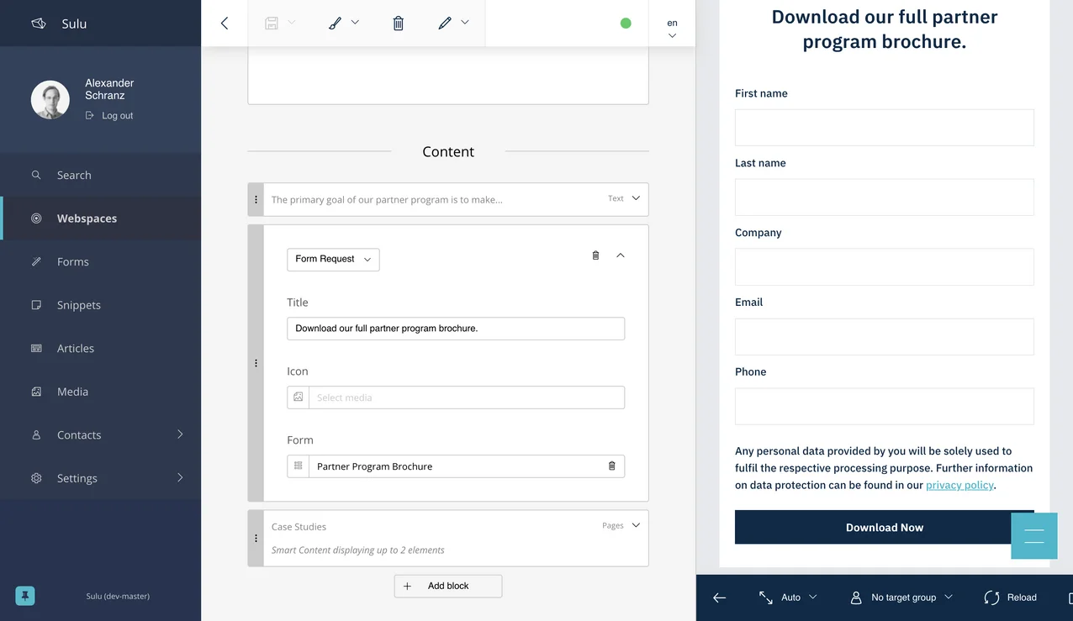Click the form list icon beside Partner Program Brochure
Image resolution: width=1073 pixels, height=621 pixels.
pyautogui.click(x=299, y=466)
